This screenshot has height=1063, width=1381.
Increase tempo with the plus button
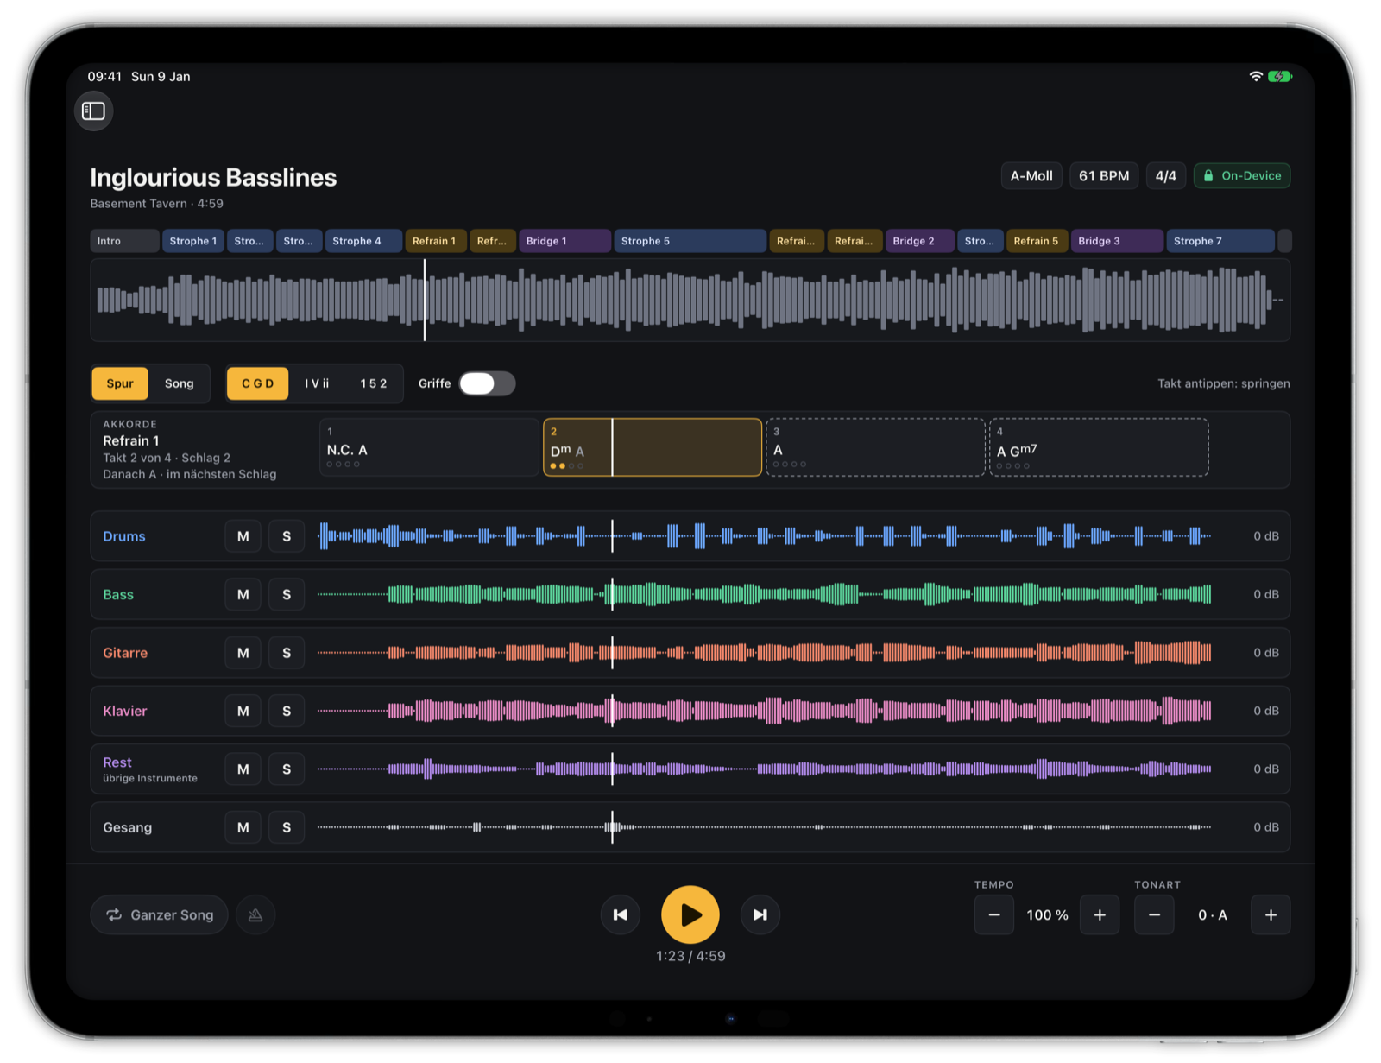[1100, 914]
